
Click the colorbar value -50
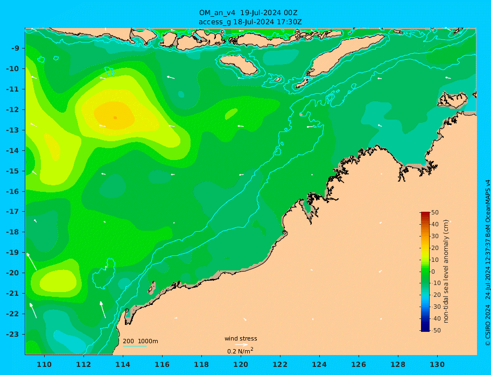click(435, 330)
